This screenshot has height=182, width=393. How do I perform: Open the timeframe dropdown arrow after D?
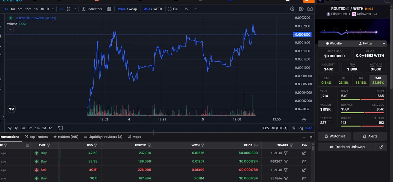53,9
